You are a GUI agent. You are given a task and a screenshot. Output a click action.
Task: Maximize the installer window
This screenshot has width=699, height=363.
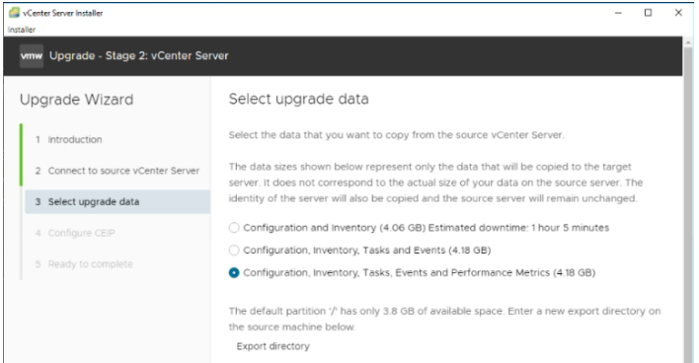coord(649,13)
